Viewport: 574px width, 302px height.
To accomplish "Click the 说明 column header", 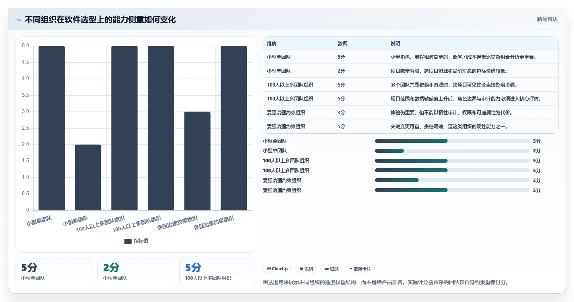I will click(x=396, y=44).
